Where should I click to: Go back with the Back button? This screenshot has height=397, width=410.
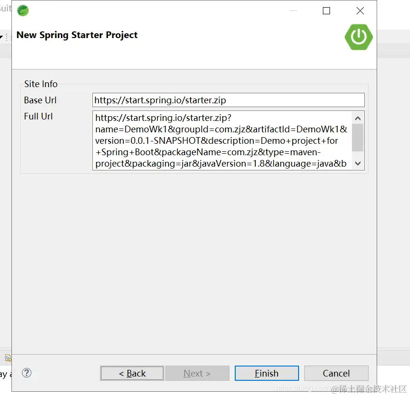click(132, 373)
